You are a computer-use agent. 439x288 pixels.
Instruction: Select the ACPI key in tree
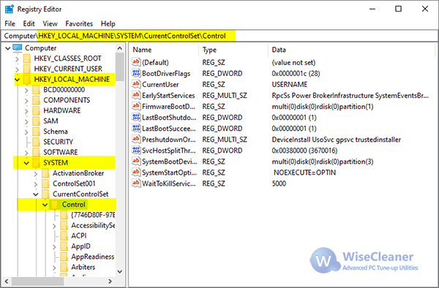[79, 235]
